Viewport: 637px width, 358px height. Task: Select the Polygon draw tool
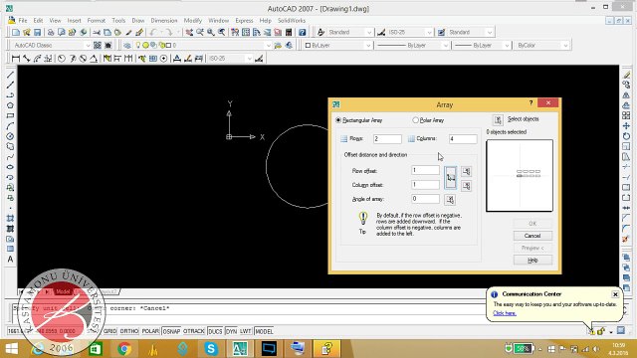pos(10,105)
